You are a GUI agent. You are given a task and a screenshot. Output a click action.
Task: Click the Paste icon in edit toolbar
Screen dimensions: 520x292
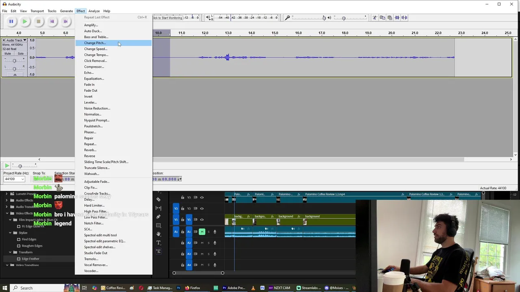(x=390, y=17)
